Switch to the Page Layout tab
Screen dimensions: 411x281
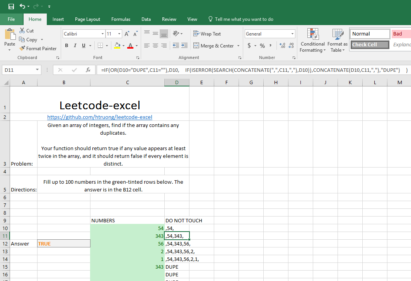coord(87,19)
